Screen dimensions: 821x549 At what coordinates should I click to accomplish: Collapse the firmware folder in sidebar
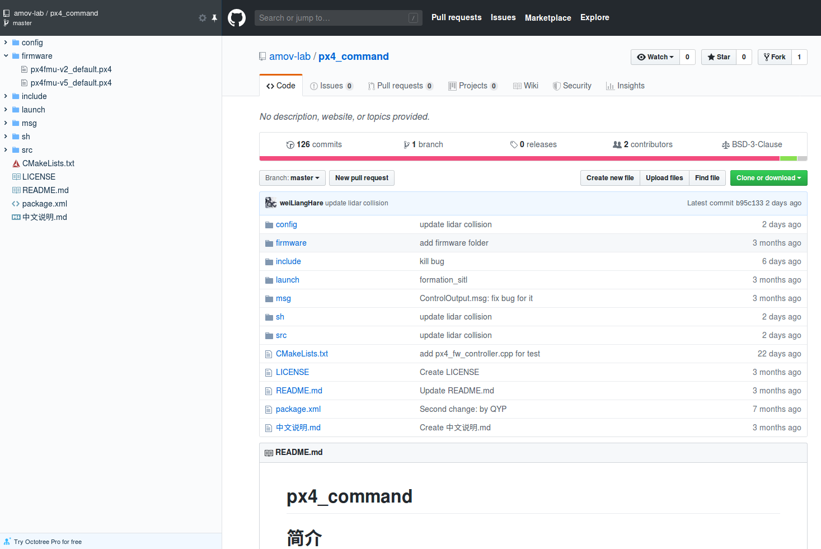(x=6, y=56)
